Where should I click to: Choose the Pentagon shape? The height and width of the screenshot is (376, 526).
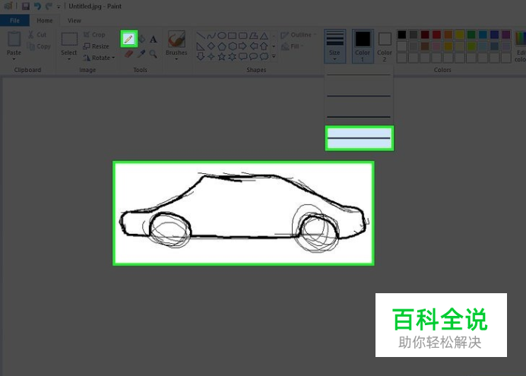pos(222,46)
